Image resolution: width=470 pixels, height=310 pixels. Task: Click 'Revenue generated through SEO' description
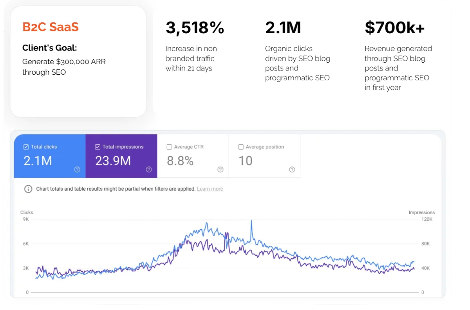(x=398, y=68)
